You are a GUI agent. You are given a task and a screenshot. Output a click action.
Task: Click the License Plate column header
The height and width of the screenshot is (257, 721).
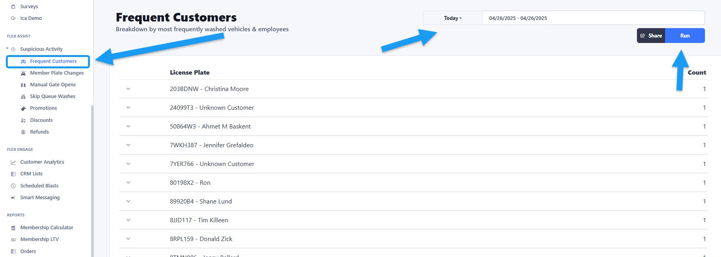(x=190, y=73)
